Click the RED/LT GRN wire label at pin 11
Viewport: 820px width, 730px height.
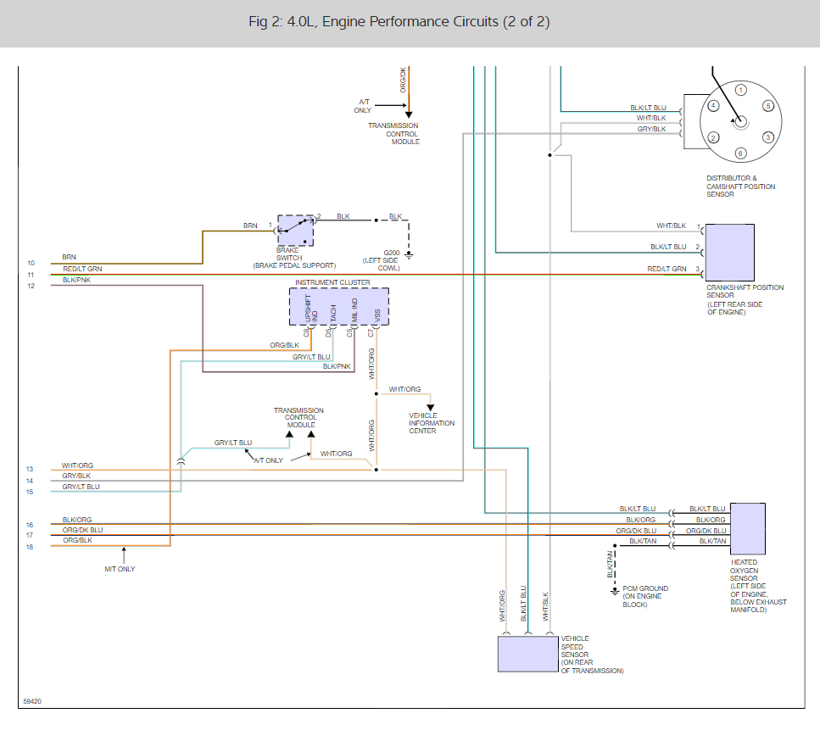click(82, 269)
